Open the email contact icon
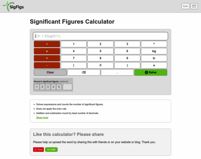The height and width of the screenshot is (159, 201). tap(194, 6)
